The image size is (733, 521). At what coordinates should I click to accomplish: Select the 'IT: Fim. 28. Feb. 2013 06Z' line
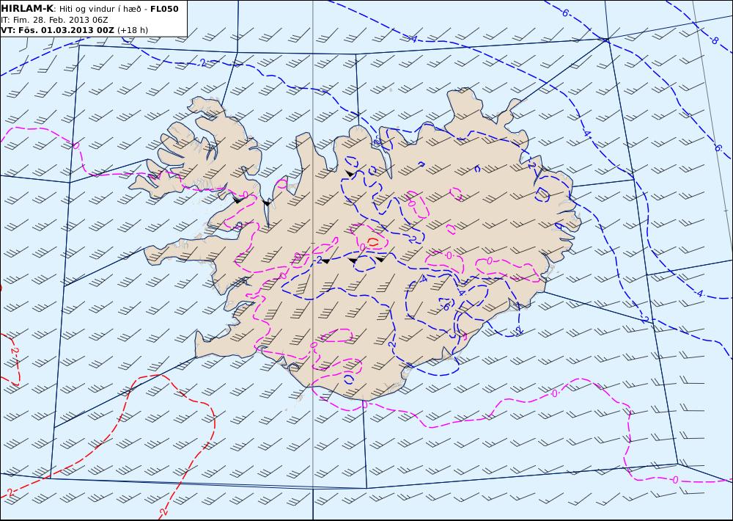(55, 20)
